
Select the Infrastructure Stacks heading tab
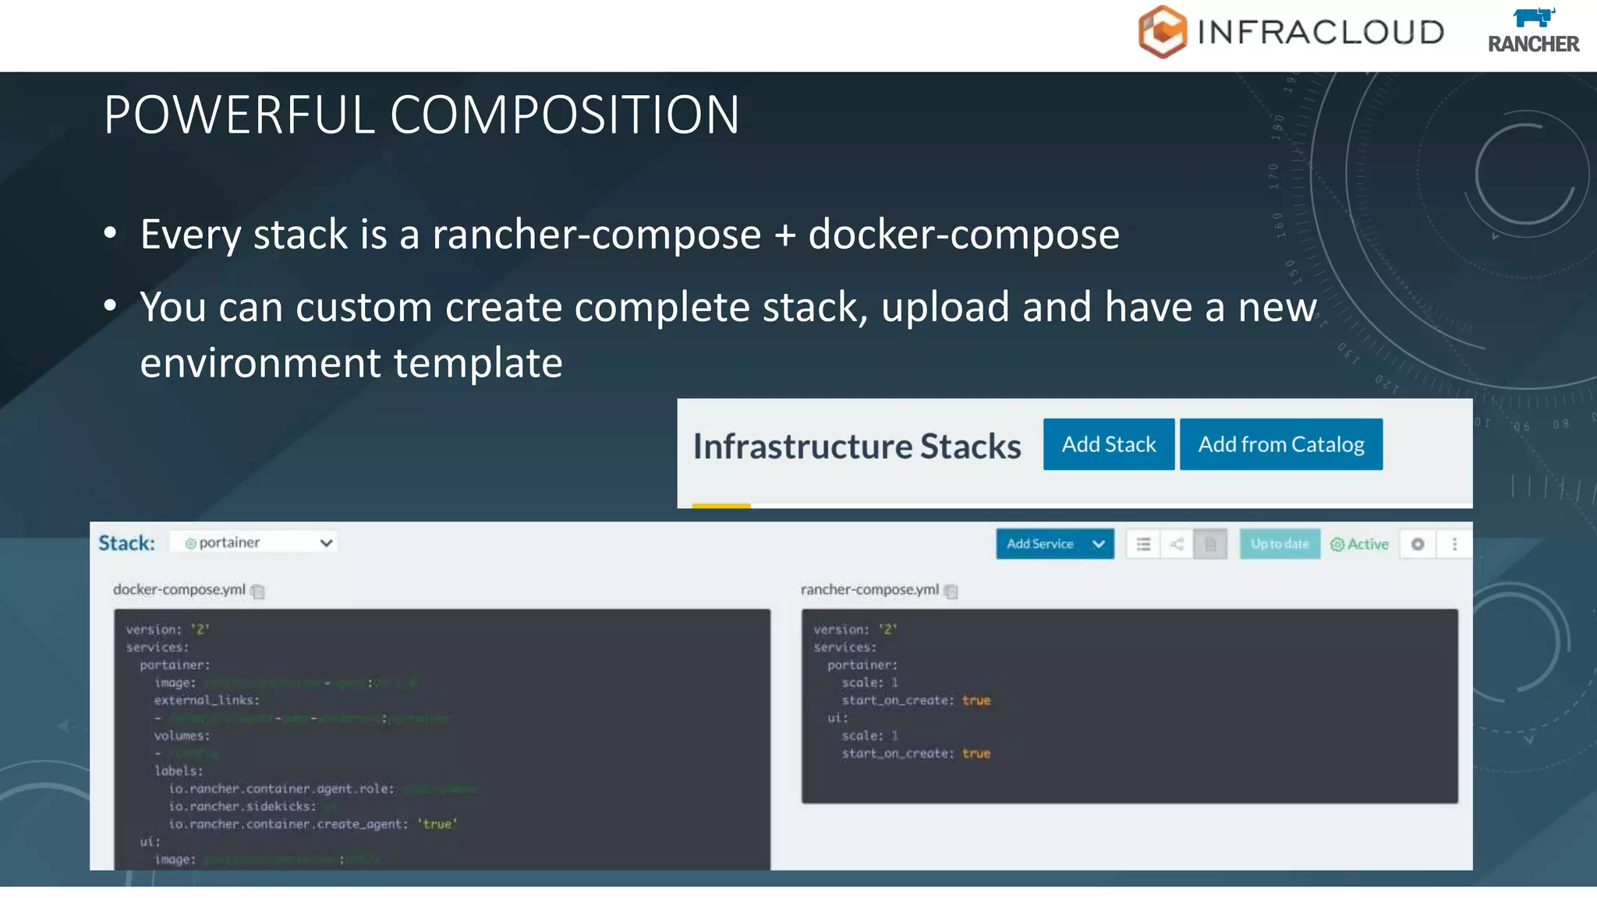point(856,447)
